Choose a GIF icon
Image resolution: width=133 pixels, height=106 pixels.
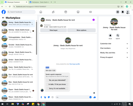(x=52, y=97)
